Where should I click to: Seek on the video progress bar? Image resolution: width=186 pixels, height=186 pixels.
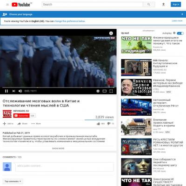pyautogui.click(x=58, y=87)
